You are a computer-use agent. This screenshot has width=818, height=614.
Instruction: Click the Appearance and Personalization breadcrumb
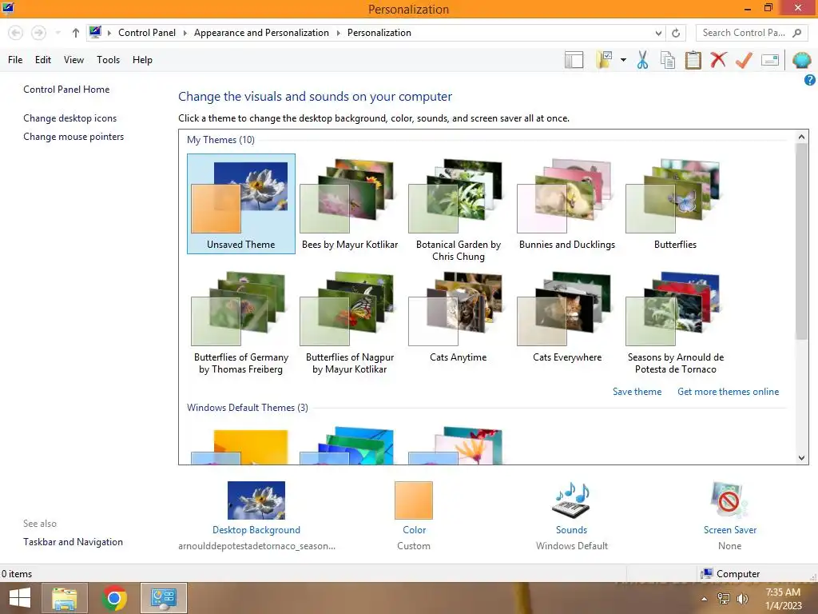click(261, 32)
